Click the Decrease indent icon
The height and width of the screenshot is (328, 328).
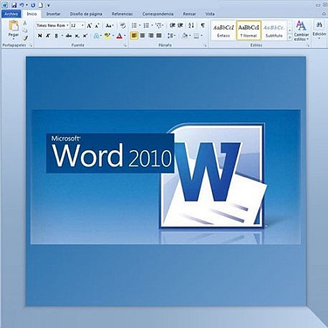pyautogui.click(x=173, y=25)
